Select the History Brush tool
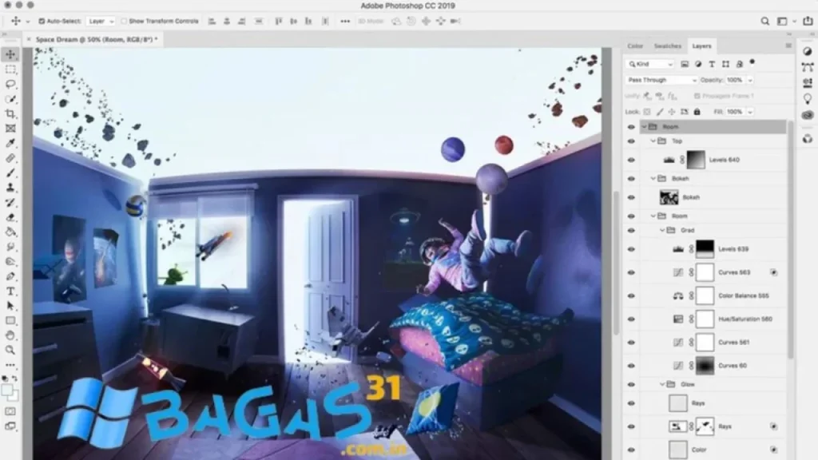 click(x=10, y=202)
